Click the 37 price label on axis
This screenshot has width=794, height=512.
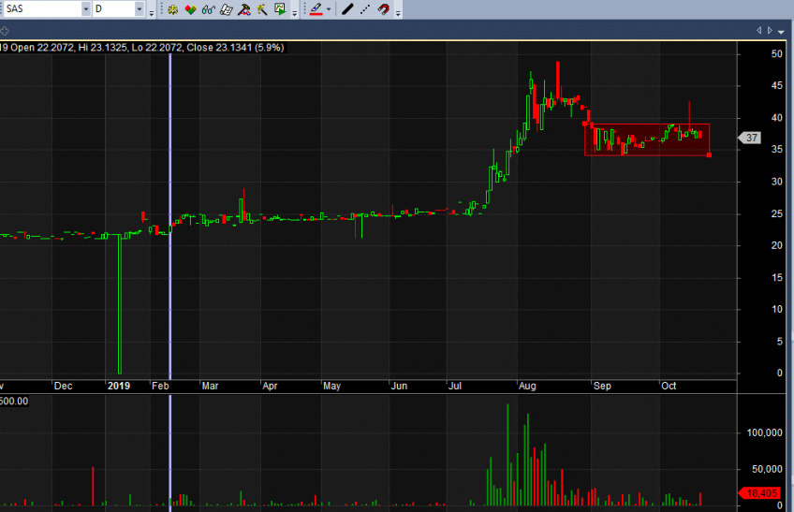pos(752,138)
